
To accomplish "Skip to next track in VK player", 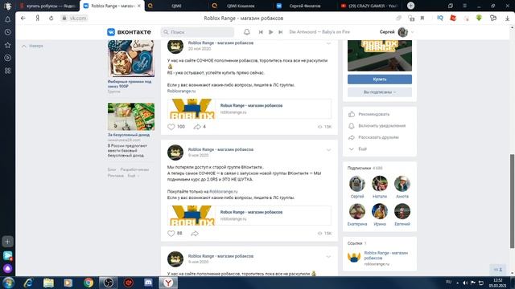I will pyautogui.click(x=281, y=32).
